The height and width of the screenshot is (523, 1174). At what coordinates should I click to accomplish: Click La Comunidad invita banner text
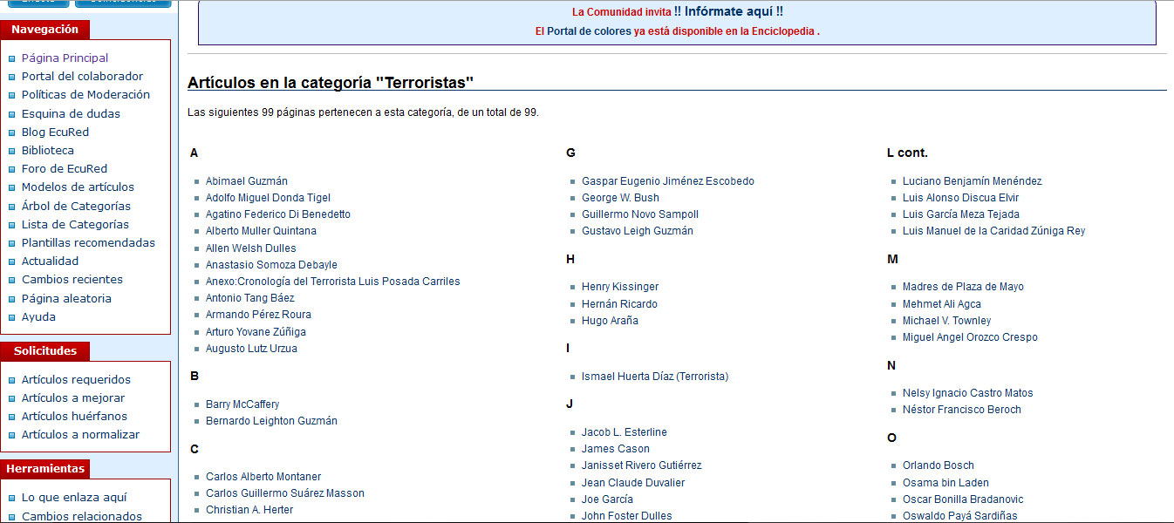pyautogui.click(x=622, y=12)
